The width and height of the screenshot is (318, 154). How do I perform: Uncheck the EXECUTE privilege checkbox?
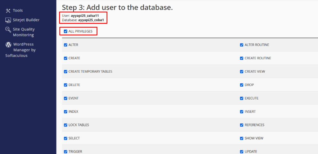click(242, 98)
